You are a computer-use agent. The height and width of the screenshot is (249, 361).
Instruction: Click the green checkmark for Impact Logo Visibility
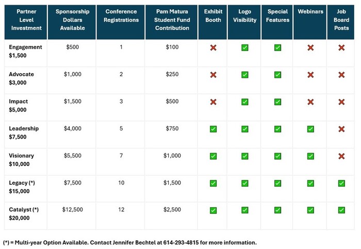pos(245,102)
